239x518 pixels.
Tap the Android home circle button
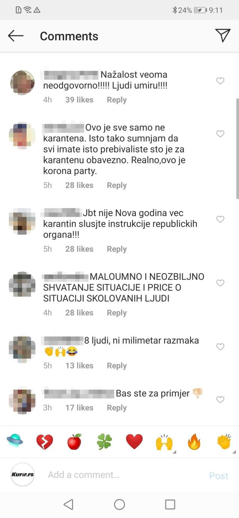click(x=119, y=504)
